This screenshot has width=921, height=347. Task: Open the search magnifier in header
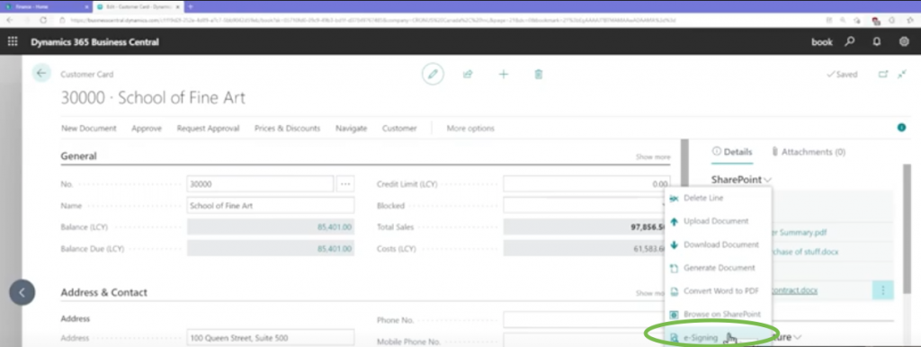tap(849, 42)
